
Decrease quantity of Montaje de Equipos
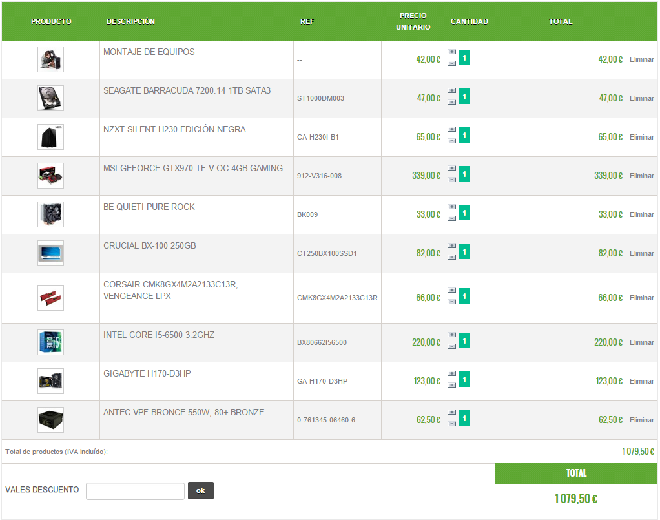point(451,63)
